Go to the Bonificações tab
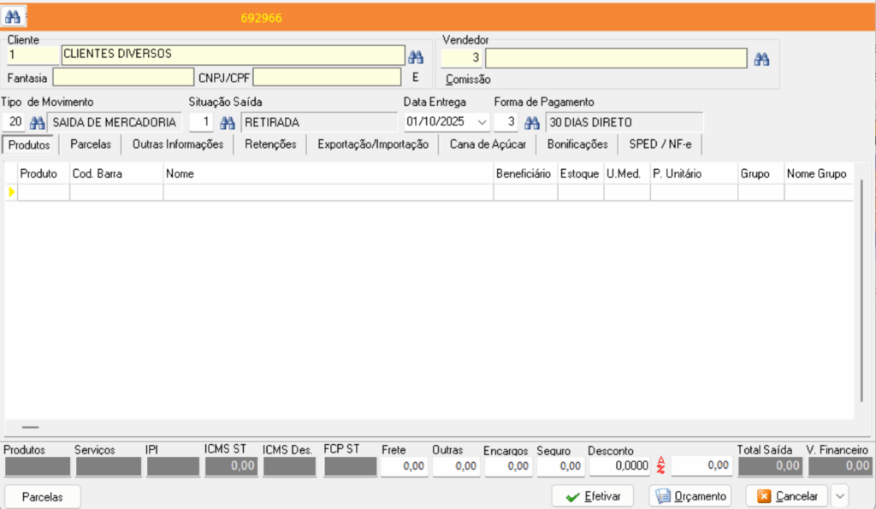The width and height of the screenshot is (876, 509). coord(577,144)
